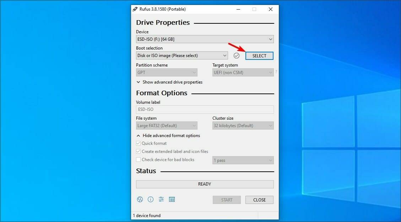Click the Windows Start button on taskbar
401x222 pixels.
click(5, 217)
